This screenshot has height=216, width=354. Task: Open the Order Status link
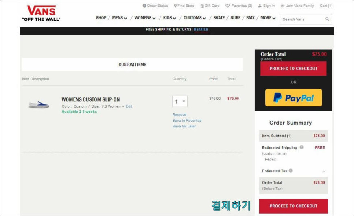157,6
